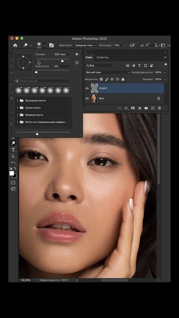Filter layers by adjustment layers icon

click(134, 66)
